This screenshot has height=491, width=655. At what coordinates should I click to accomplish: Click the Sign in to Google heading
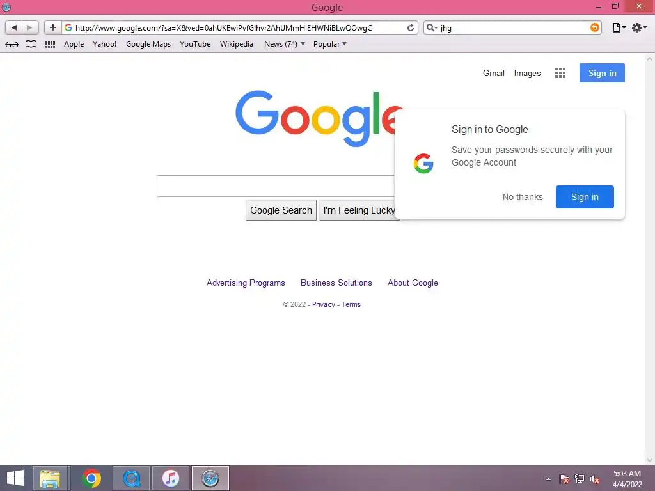(x=489, y=129)
